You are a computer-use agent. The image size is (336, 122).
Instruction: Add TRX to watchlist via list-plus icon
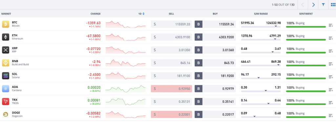331,103
